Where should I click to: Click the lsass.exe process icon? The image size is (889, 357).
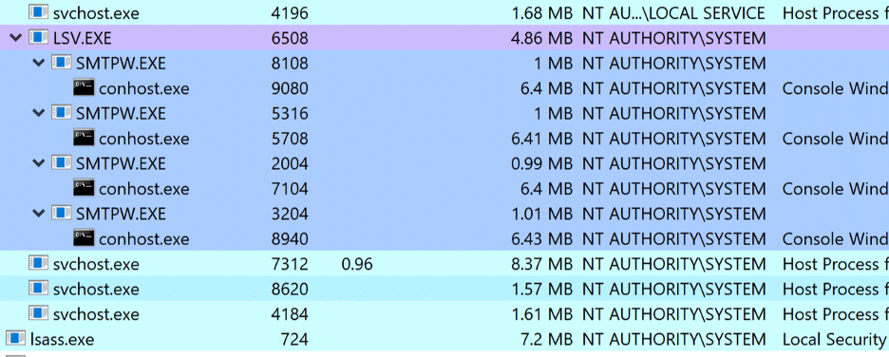tap(16, 339)
